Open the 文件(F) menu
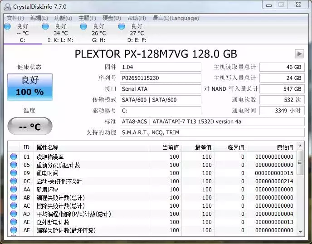Image resolution: width=312 pixels, height=244 pixels. tap(15, 18)
